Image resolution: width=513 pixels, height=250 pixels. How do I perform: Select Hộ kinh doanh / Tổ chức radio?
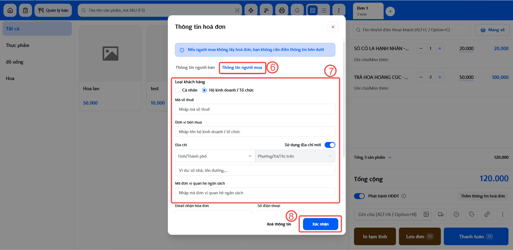coord(204,90)
